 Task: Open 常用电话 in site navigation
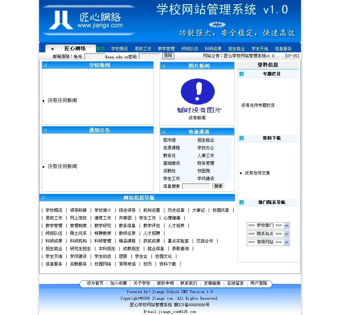[x=127, y=264]
